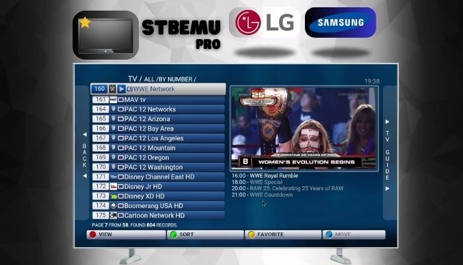This screenshot has width=463, height=265.
Task: Click the PAC 12 Los Angeles shield icon
Action: pyautogui.click(x=113, y=138)
